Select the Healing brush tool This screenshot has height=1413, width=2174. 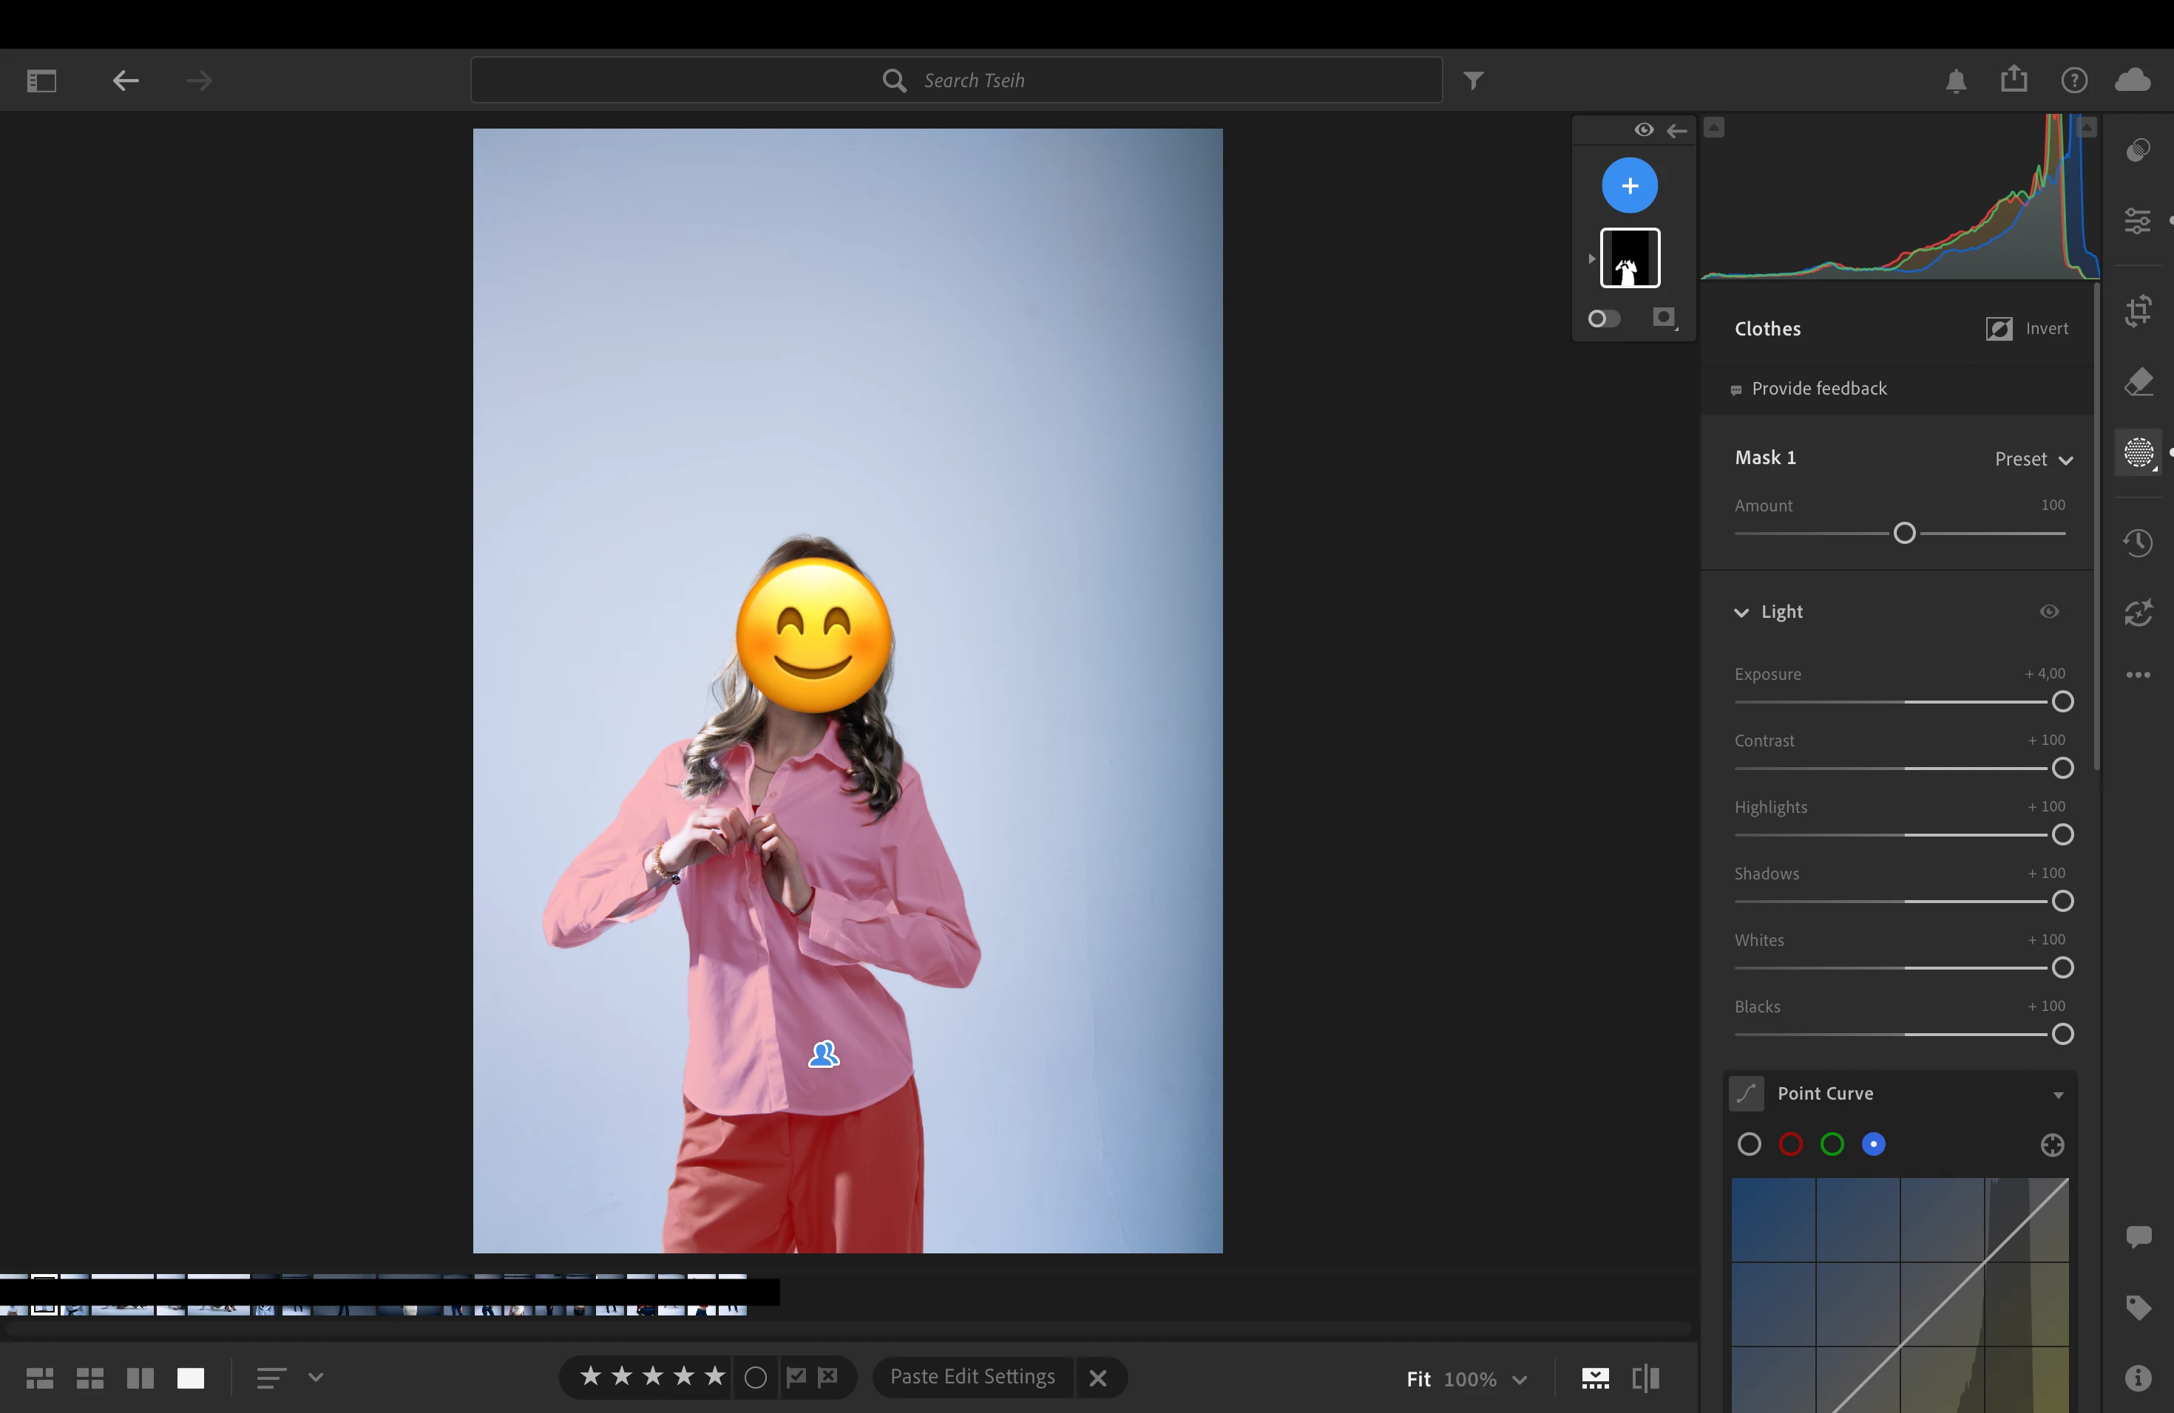(x=2138, y=381)
